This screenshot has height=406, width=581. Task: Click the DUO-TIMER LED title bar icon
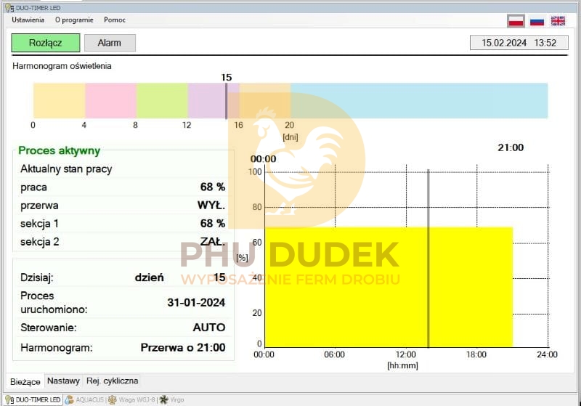pos(7,7)
